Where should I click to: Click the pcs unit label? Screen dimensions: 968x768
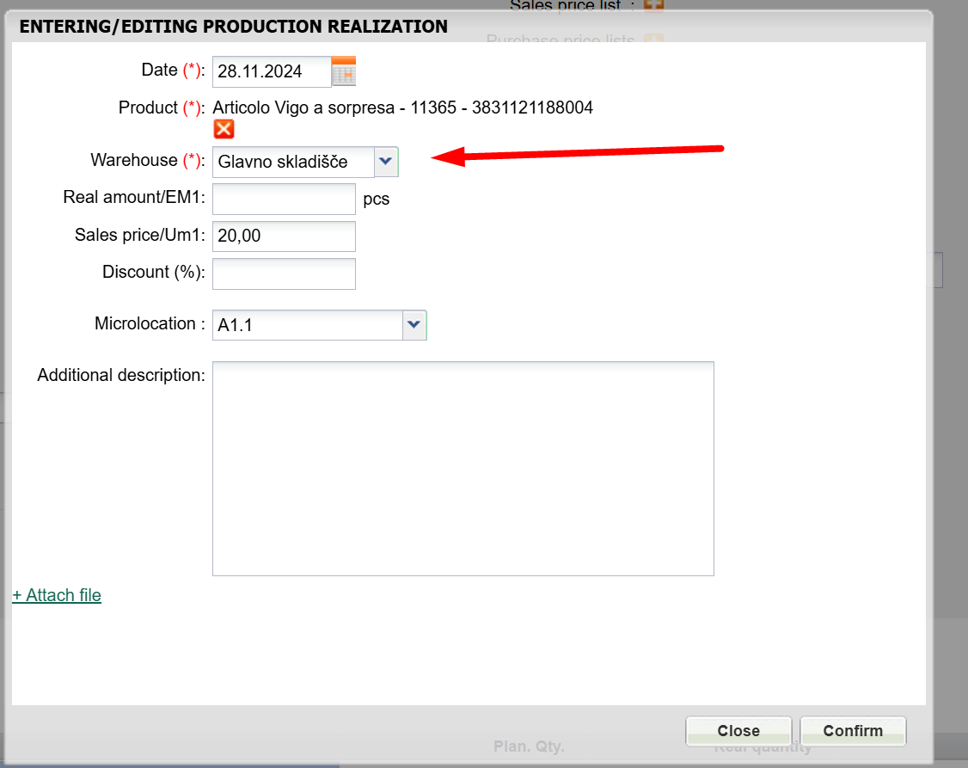coord(377,200)
